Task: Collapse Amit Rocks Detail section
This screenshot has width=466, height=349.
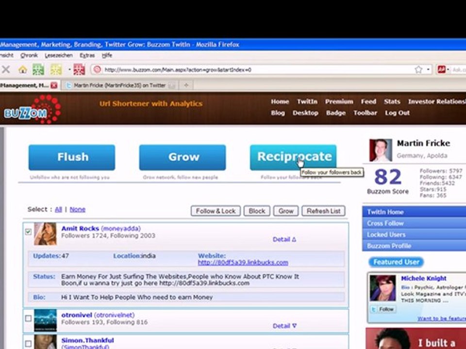Action: point(284,239)
